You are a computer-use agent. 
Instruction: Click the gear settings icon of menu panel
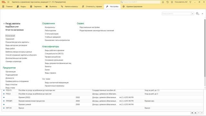coord(197,14)
